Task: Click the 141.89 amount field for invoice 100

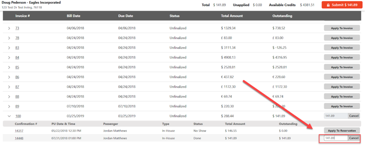Action: point(335,116)
